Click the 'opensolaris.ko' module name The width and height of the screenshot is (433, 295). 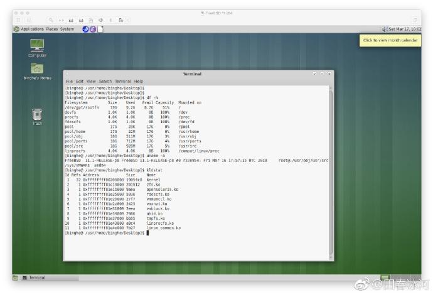(163, 189)
